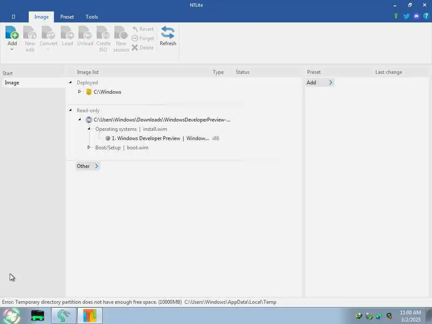Expand the C:\Windows tree node

pyautogui.click(x=80, y=92)
